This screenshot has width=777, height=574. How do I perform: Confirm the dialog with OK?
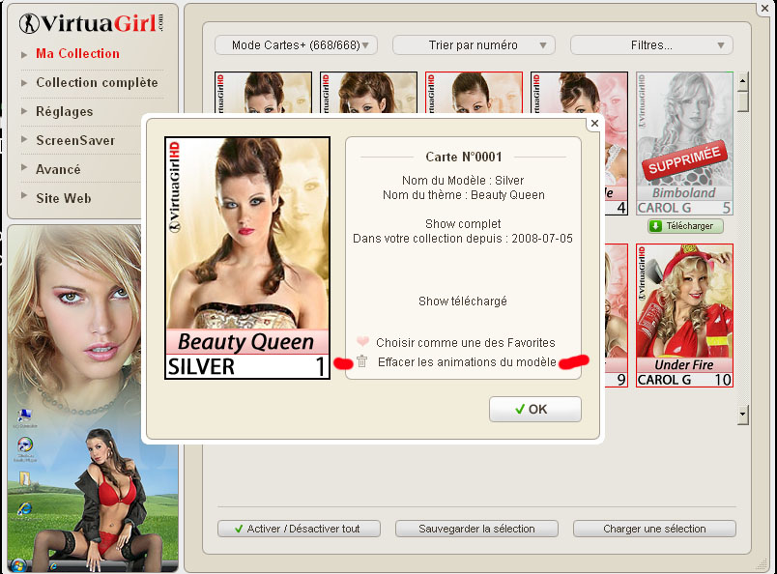pos(535,409)
